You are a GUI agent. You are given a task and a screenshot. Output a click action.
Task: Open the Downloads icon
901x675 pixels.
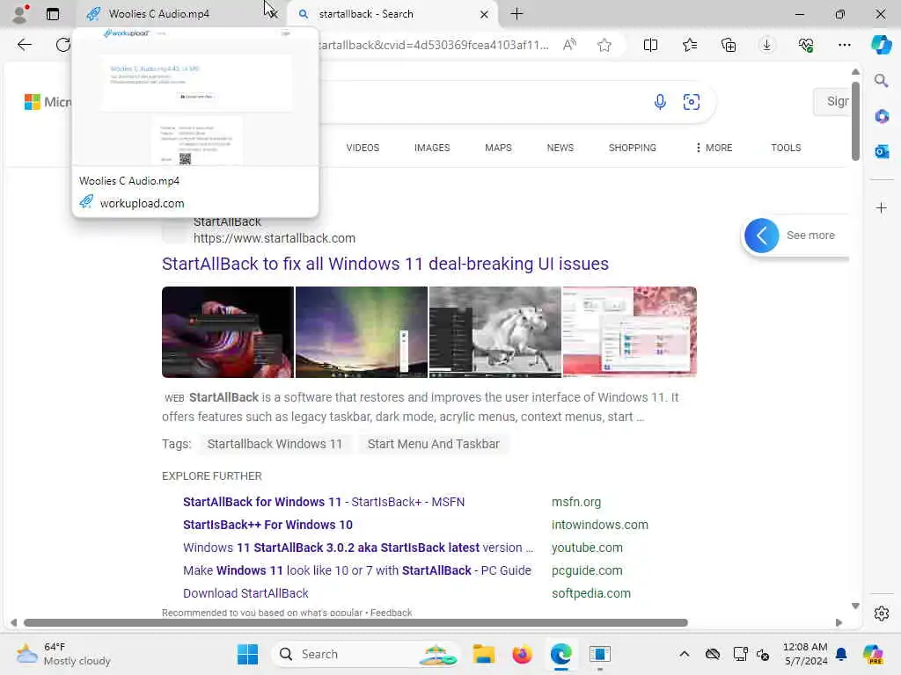pyautogui.click(x=767, y=45)
